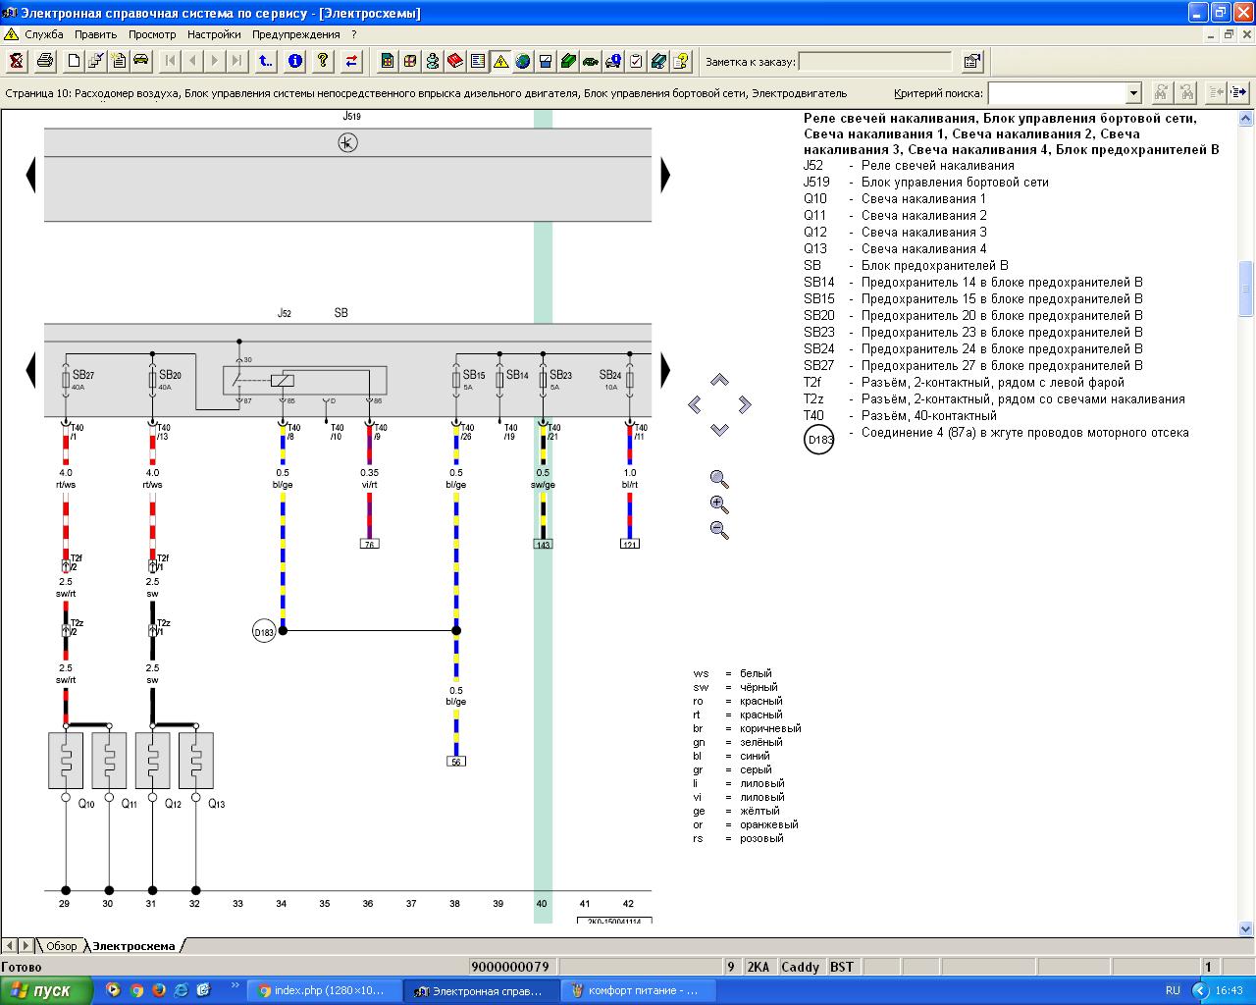This screenshot has height=1005, width=1256.
Task: Open the Настройки menu
Action: pos(214,34)
